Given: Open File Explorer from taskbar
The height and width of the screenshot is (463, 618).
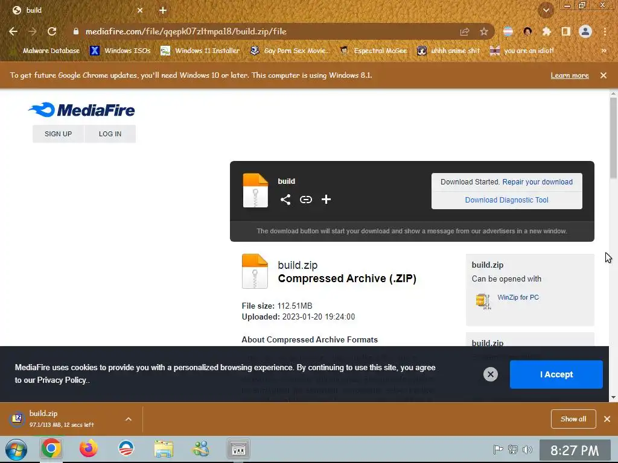Looking at the screenshot, I should point(164,449).
